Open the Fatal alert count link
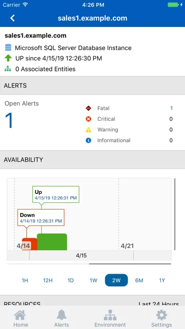The height and width of the screenshot is (329, 185). click(171, 108)
